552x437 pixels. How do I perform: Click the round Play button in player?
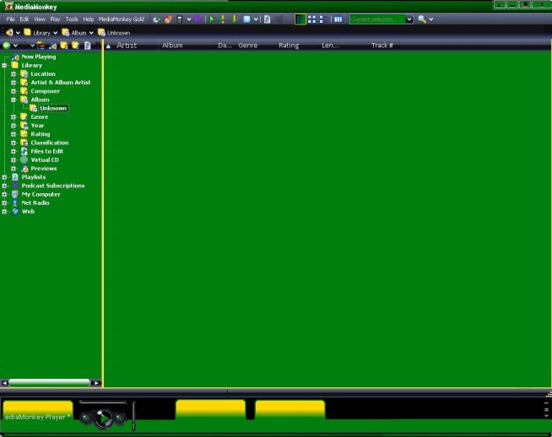(x=103, y=418)
